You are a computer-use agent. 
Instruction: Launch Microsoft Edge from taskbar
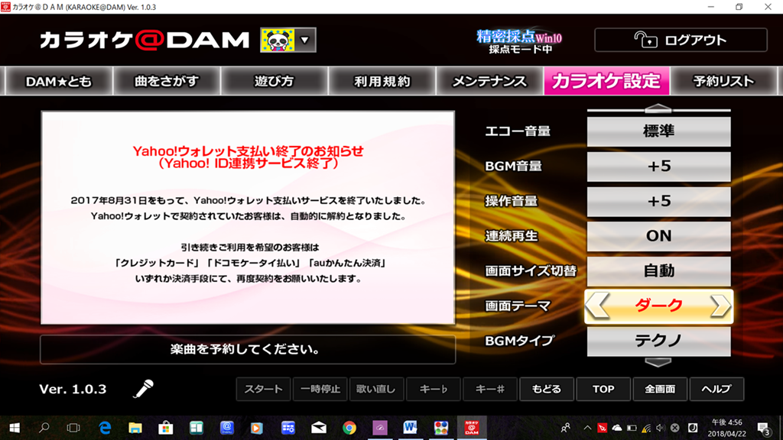tap(105, 428)
